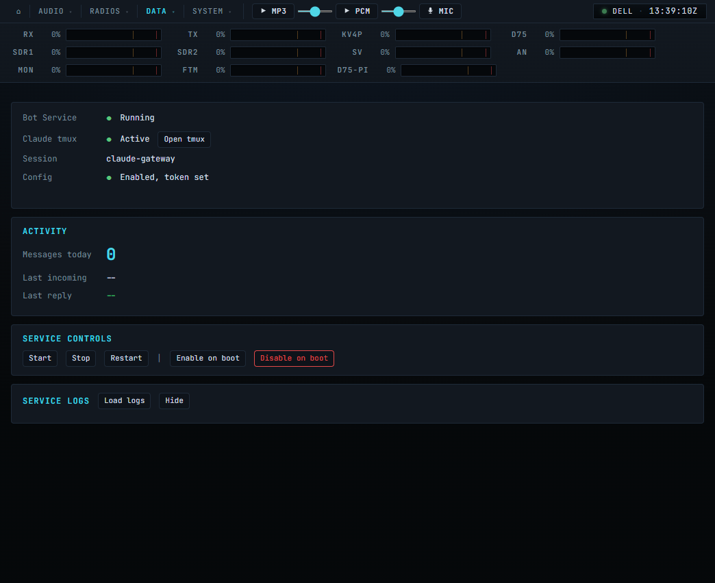715x583 pixels.
Task: Load the service logs
Action: click(x=125, y=401)
